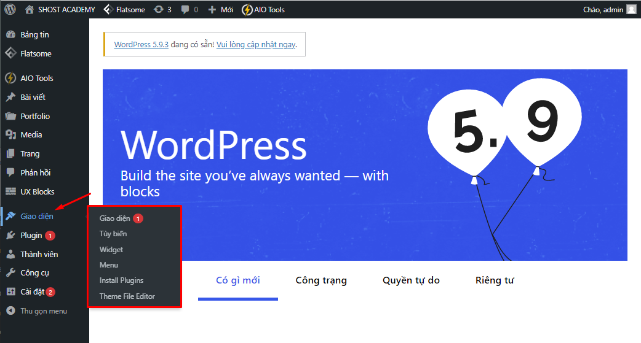
Task: Expand the Plugin sidebar menu
Action: click(x=31, y=235)
